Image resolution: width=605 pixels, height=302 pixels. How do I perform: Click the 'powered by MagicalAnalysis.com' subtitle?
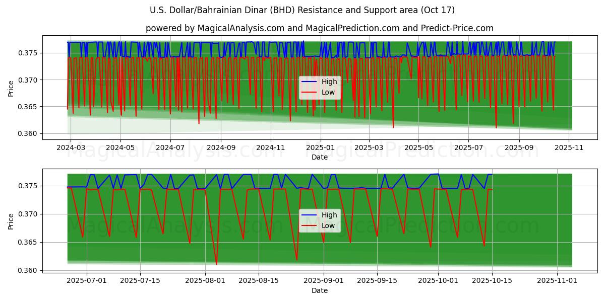(x=319, y=28)
